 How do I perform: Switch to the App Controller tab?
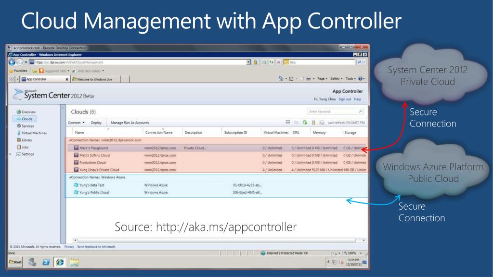[45, 79]
